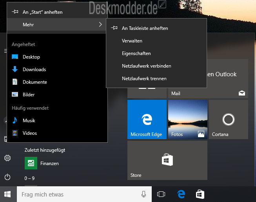
Task: Open the Fotos live tile
Action: click(x=188, y=119)
